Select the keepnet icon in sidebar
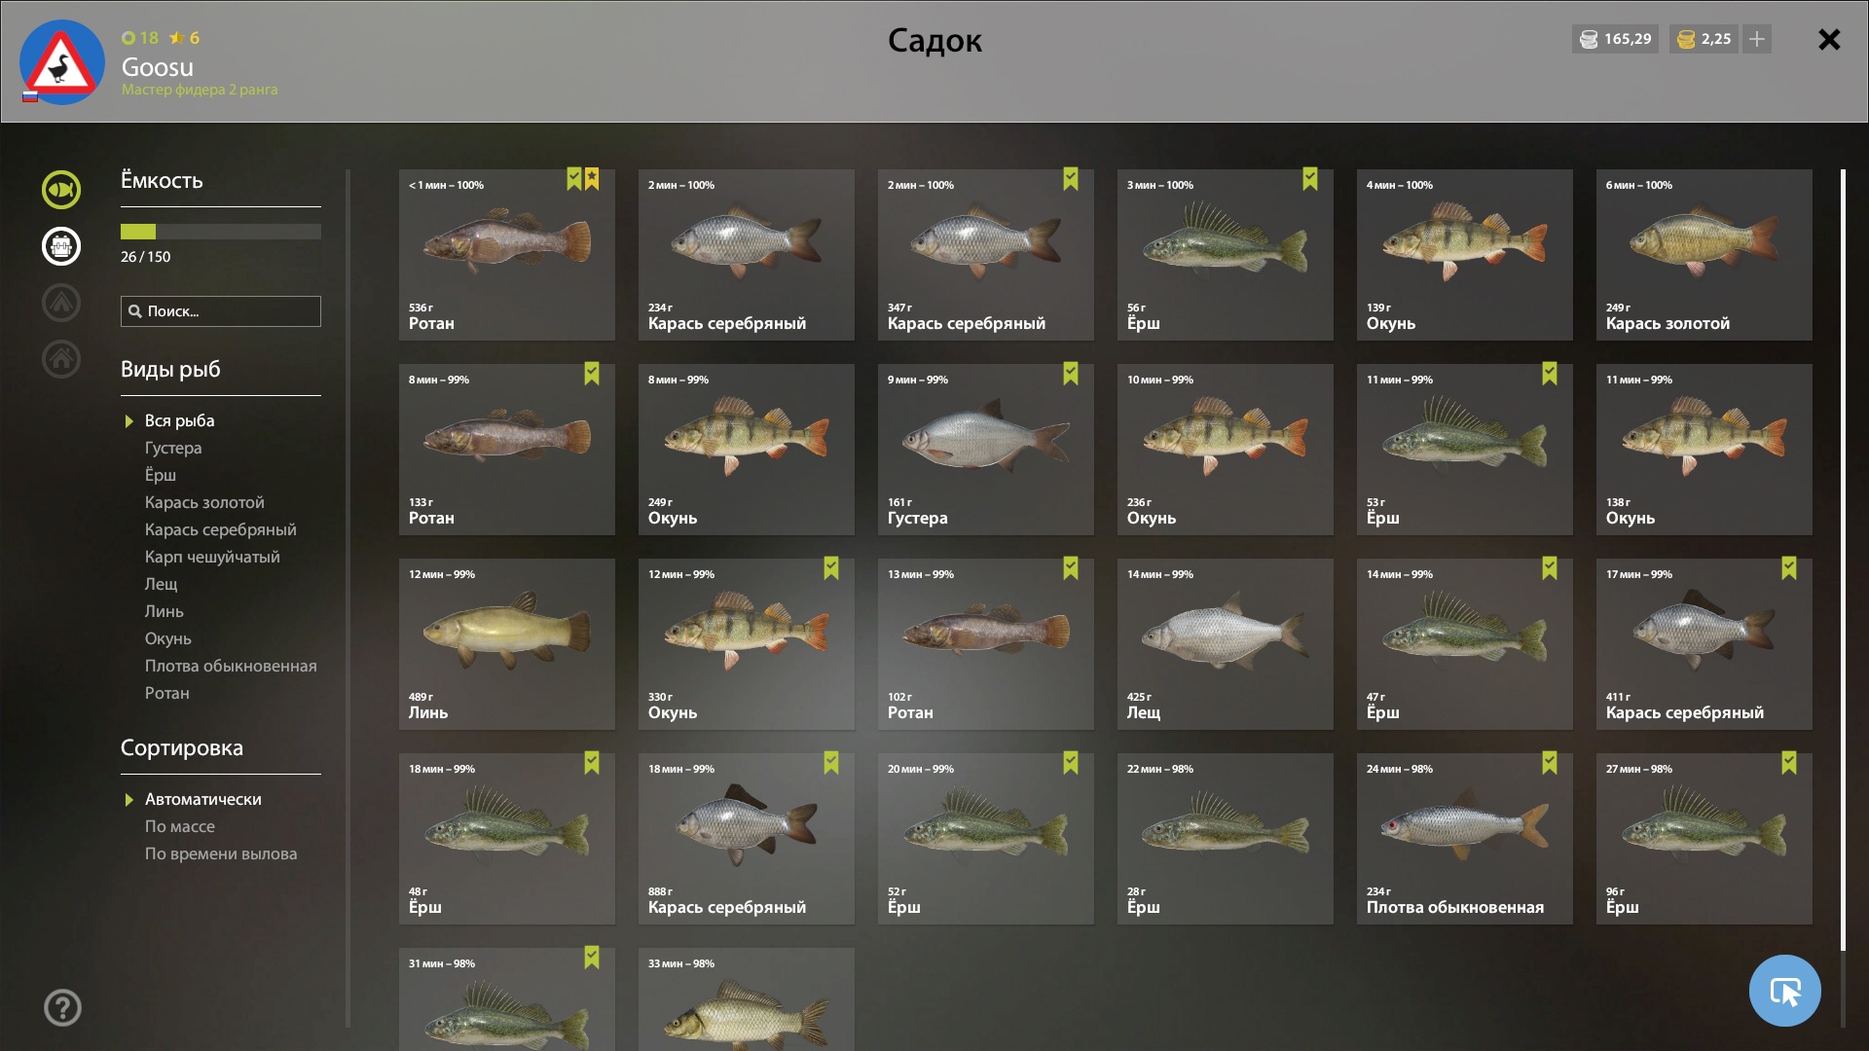Viewport: 1869px width, 1051px height. coord(60,246)
